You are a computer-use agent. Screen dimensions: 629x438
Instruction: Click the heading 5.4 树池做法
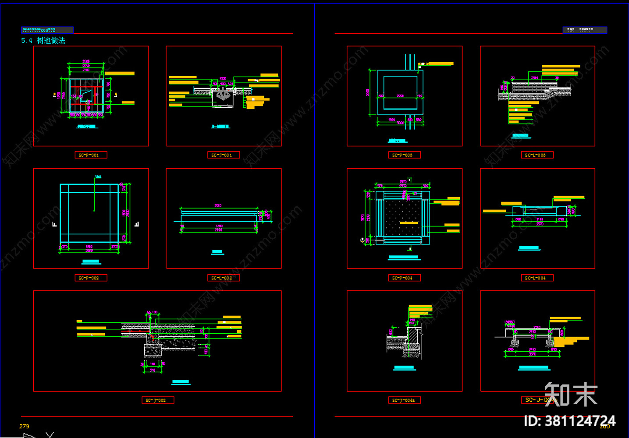click(x=43, y=41)
